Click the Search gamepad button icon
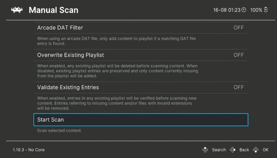This screenshot has height=158, width=277. [x=205, y=150]
